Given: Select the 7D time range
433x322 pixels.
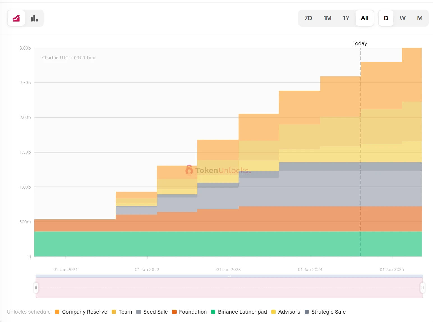Looking at the screenshot, I should [x=308, y=18].
